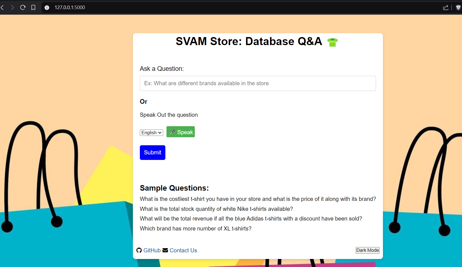Click the costliest t-shirt sample question
The height and width of the screenshot is (267, 462).
pyautogui.click(x=258, y=199)
